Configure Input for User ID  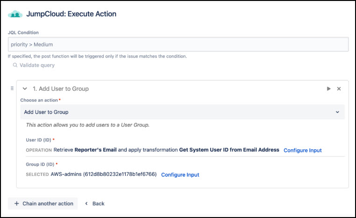point(302,150)
